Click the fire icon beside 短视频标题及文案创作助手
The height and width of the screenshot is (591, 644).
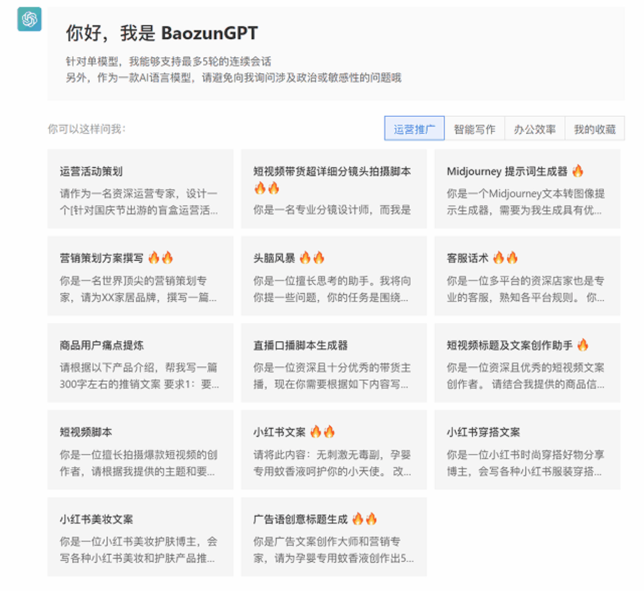click(x=583, y=345)
